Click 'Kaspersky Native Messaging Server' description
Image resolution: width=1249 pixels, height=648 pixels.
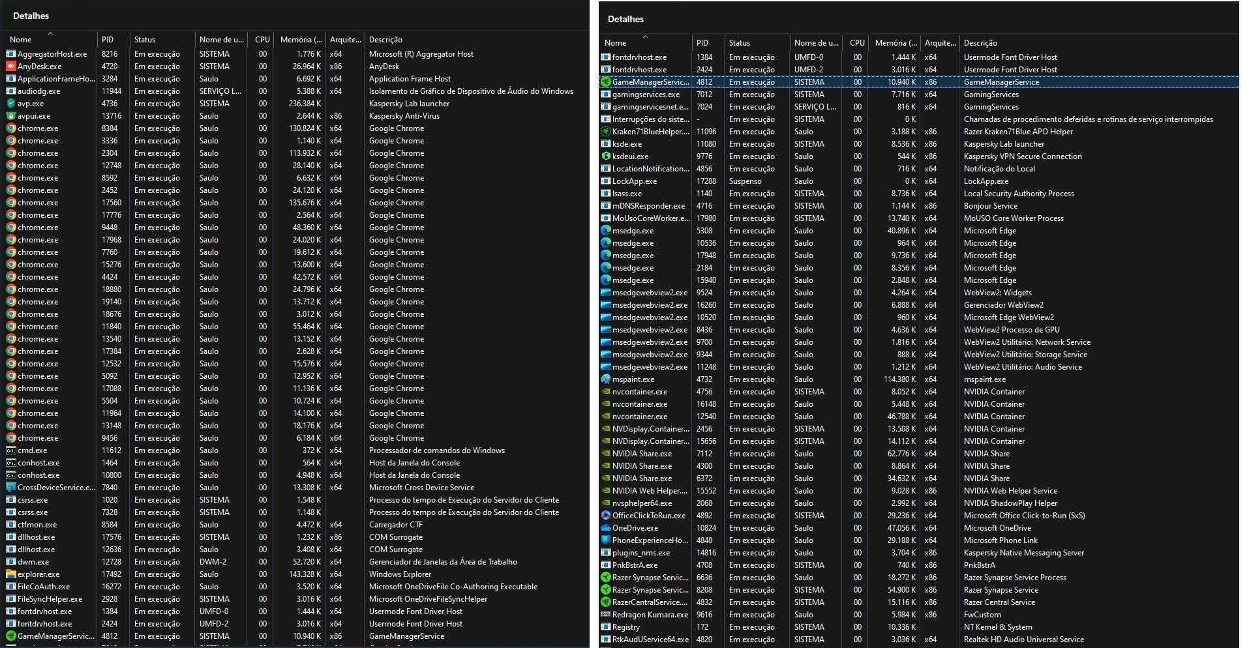(x=1024, y=553)
